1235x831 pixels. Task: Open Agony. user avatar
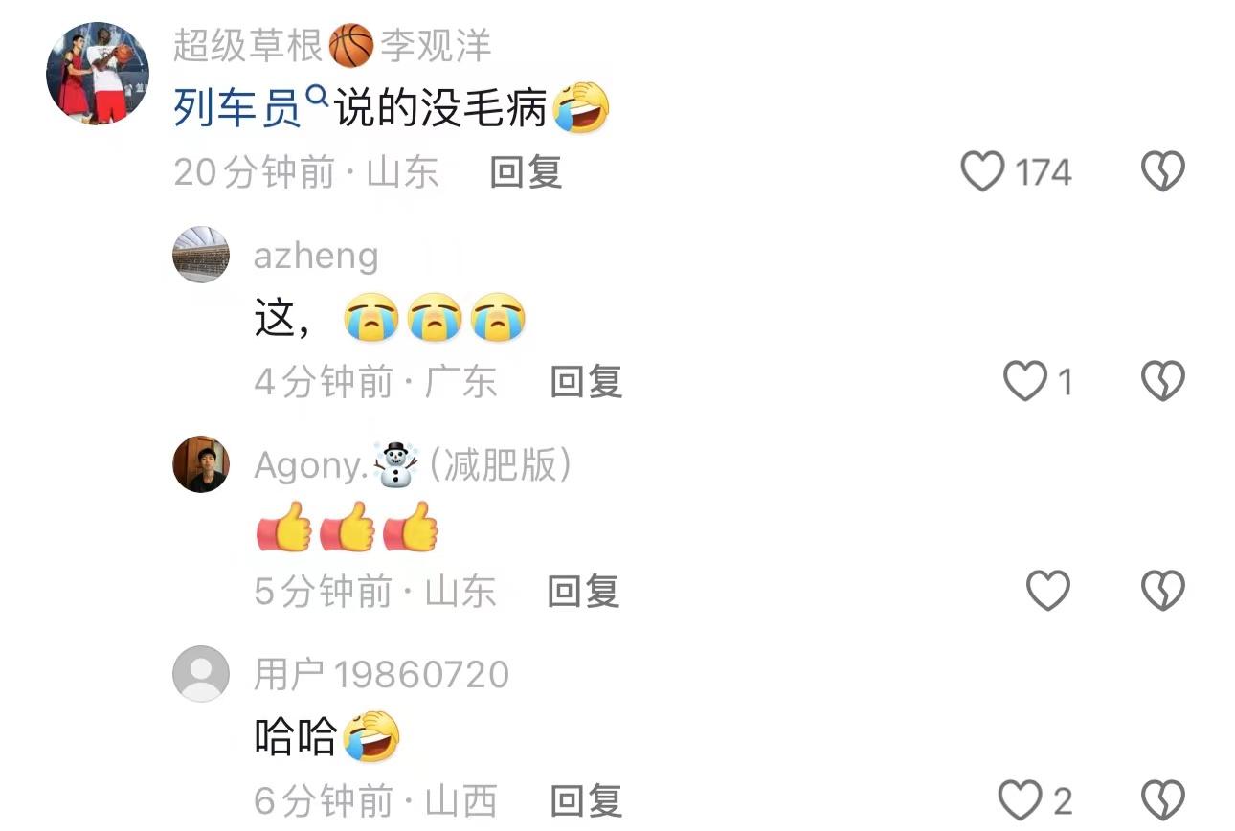pyautogui.click(x=201, y=464)
